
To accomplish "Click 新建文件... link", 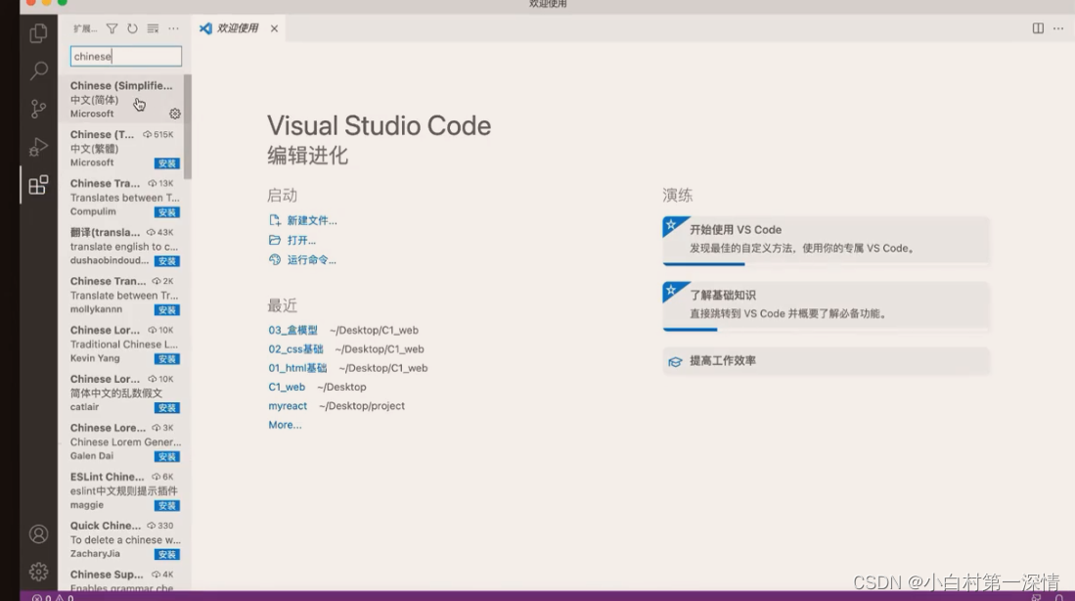I will [312, 220].
